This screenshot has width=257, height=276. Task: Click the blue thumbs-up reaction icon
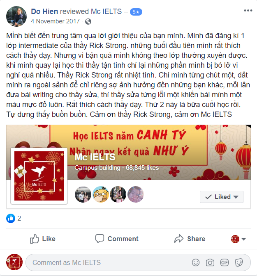click(x=11, y=218)
